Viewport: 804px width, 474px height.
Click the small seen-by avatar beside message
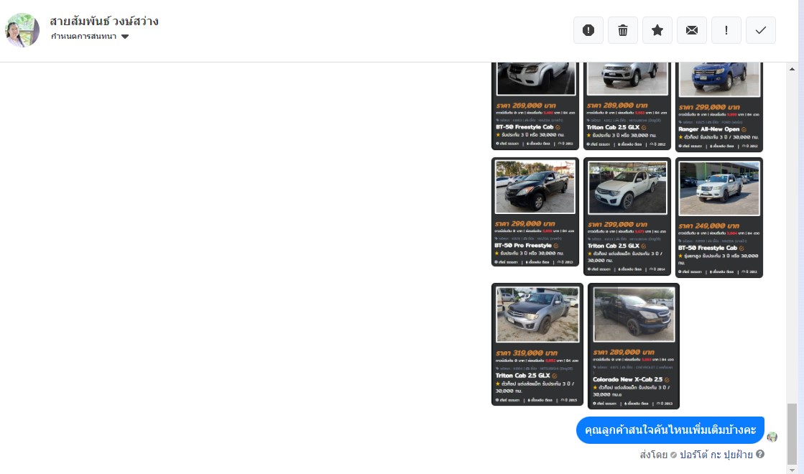tap(772, 437)
